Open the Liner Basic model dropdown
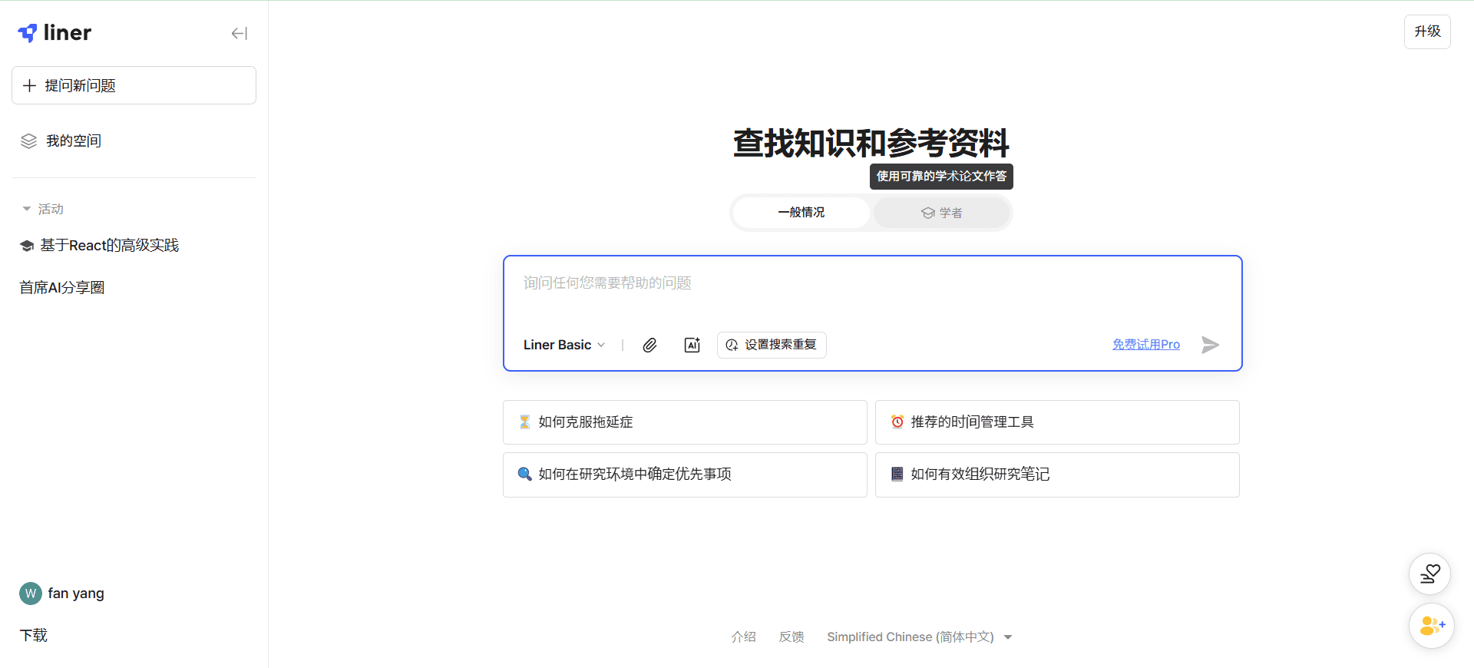Image resolution: width=1474 pixels, height=668 pixels. click(564, 345)
